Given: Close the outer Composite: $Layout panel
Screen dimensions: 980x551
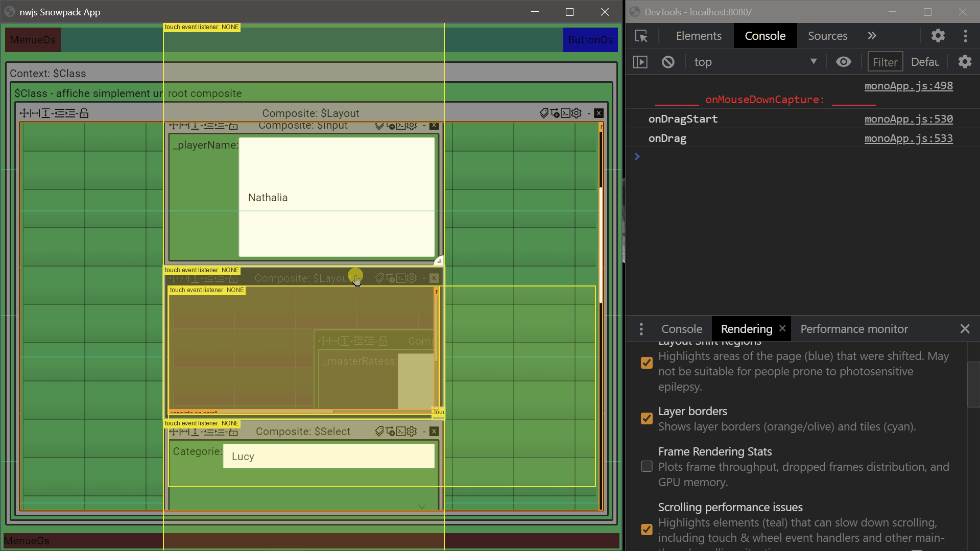Looking at the screenshot, I should [x=599, y=113].
